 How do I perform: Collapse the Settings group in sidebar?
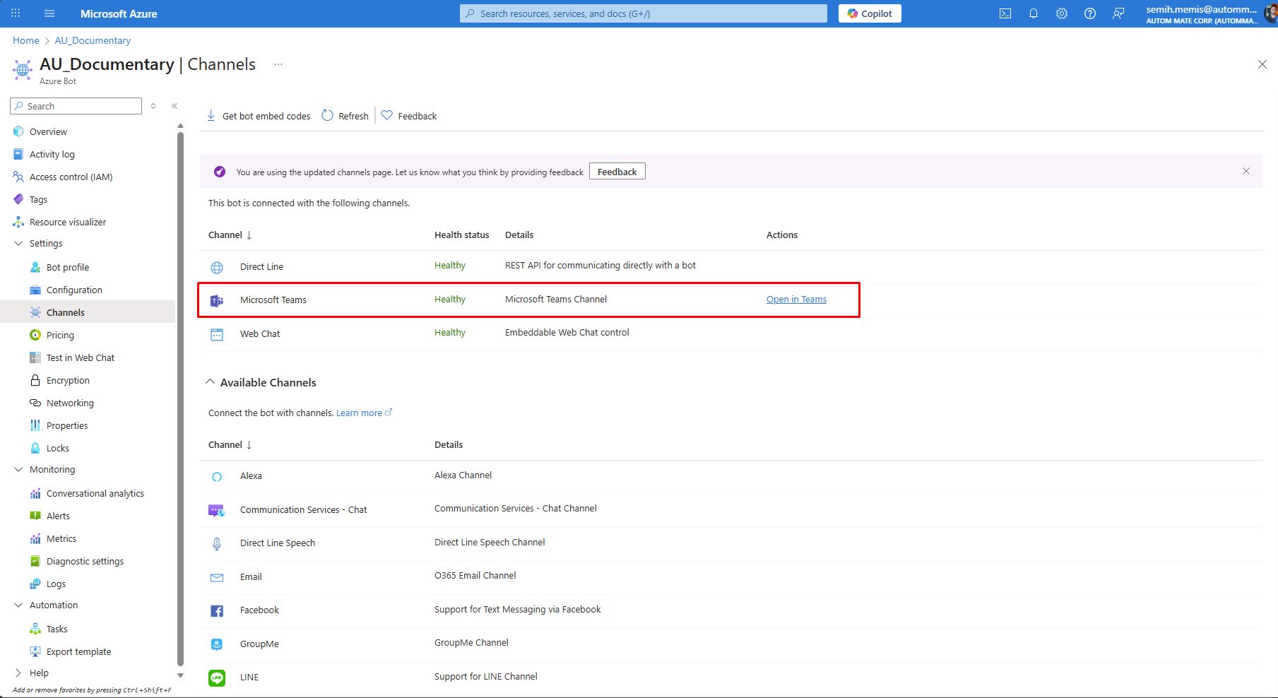pyautogui.click(x=19, y=243)
